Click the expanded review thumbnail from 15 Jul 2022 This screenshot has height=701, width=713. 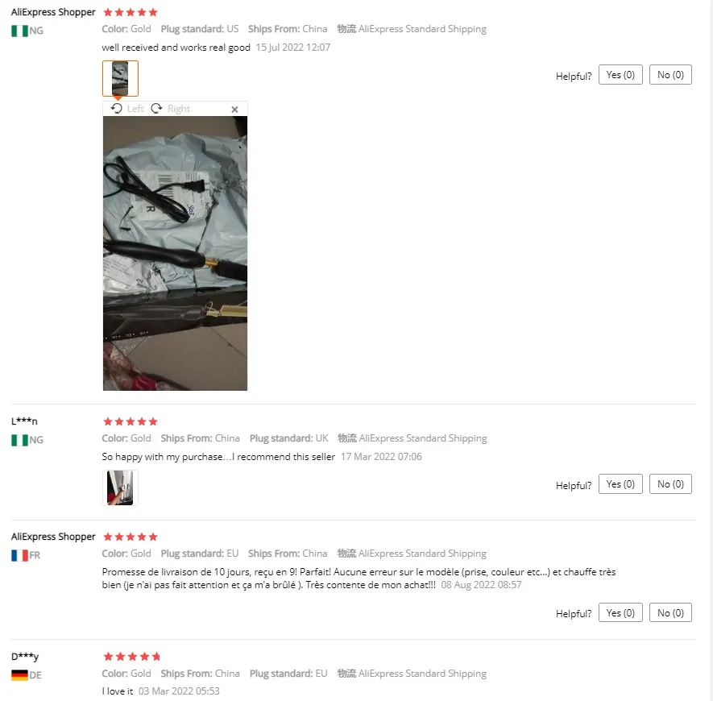(x=120, y=78)
